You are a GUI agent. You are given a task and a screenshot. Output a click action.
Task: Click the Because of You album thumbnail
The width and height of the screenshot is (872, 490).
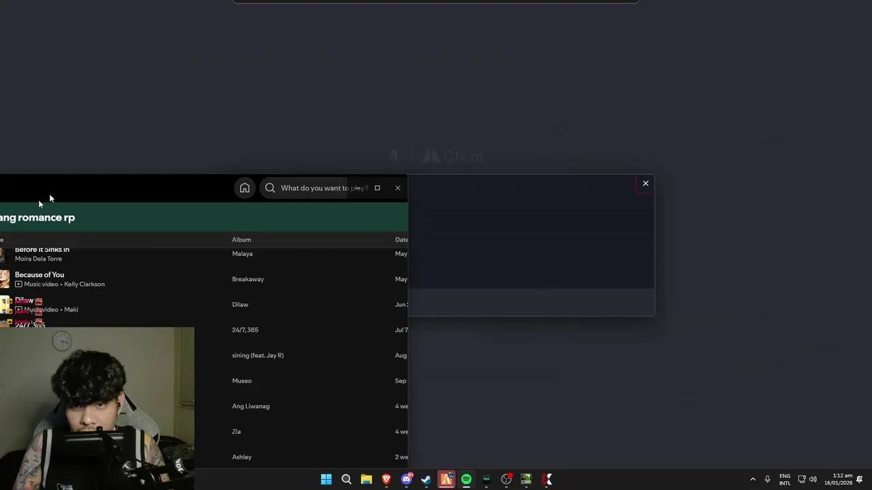point(5,279)
